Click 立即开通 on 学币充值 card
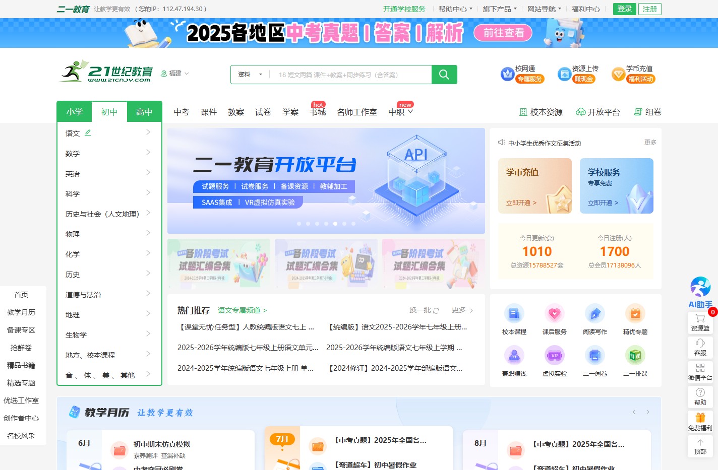The width and height of the screenshot is (718, 470). tap(521, 203)
